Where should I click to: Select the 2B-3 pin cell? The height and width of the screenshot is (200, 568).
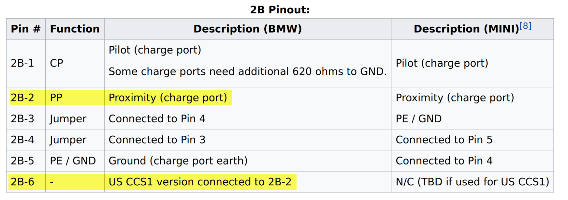pyautogui.click(x=22, y=119)
